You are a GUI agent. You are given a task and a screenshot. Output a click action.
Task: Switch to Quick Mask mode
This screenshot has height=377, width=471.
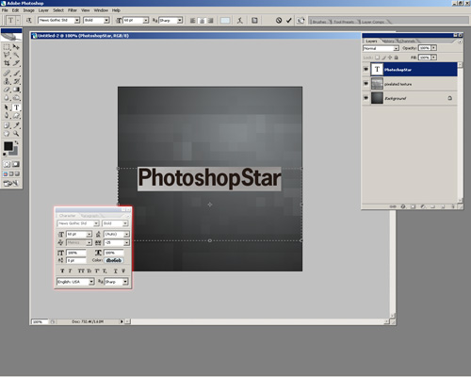tap(16, 164)
